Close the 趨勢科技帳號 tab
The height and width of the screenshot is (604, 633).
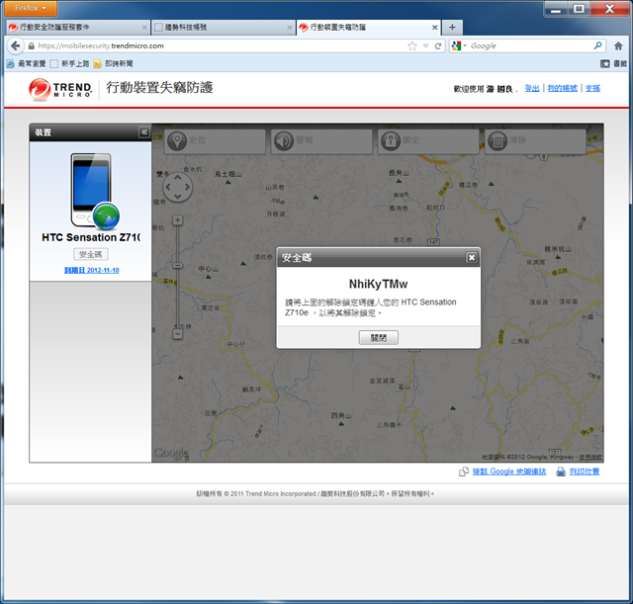point(290,28)
